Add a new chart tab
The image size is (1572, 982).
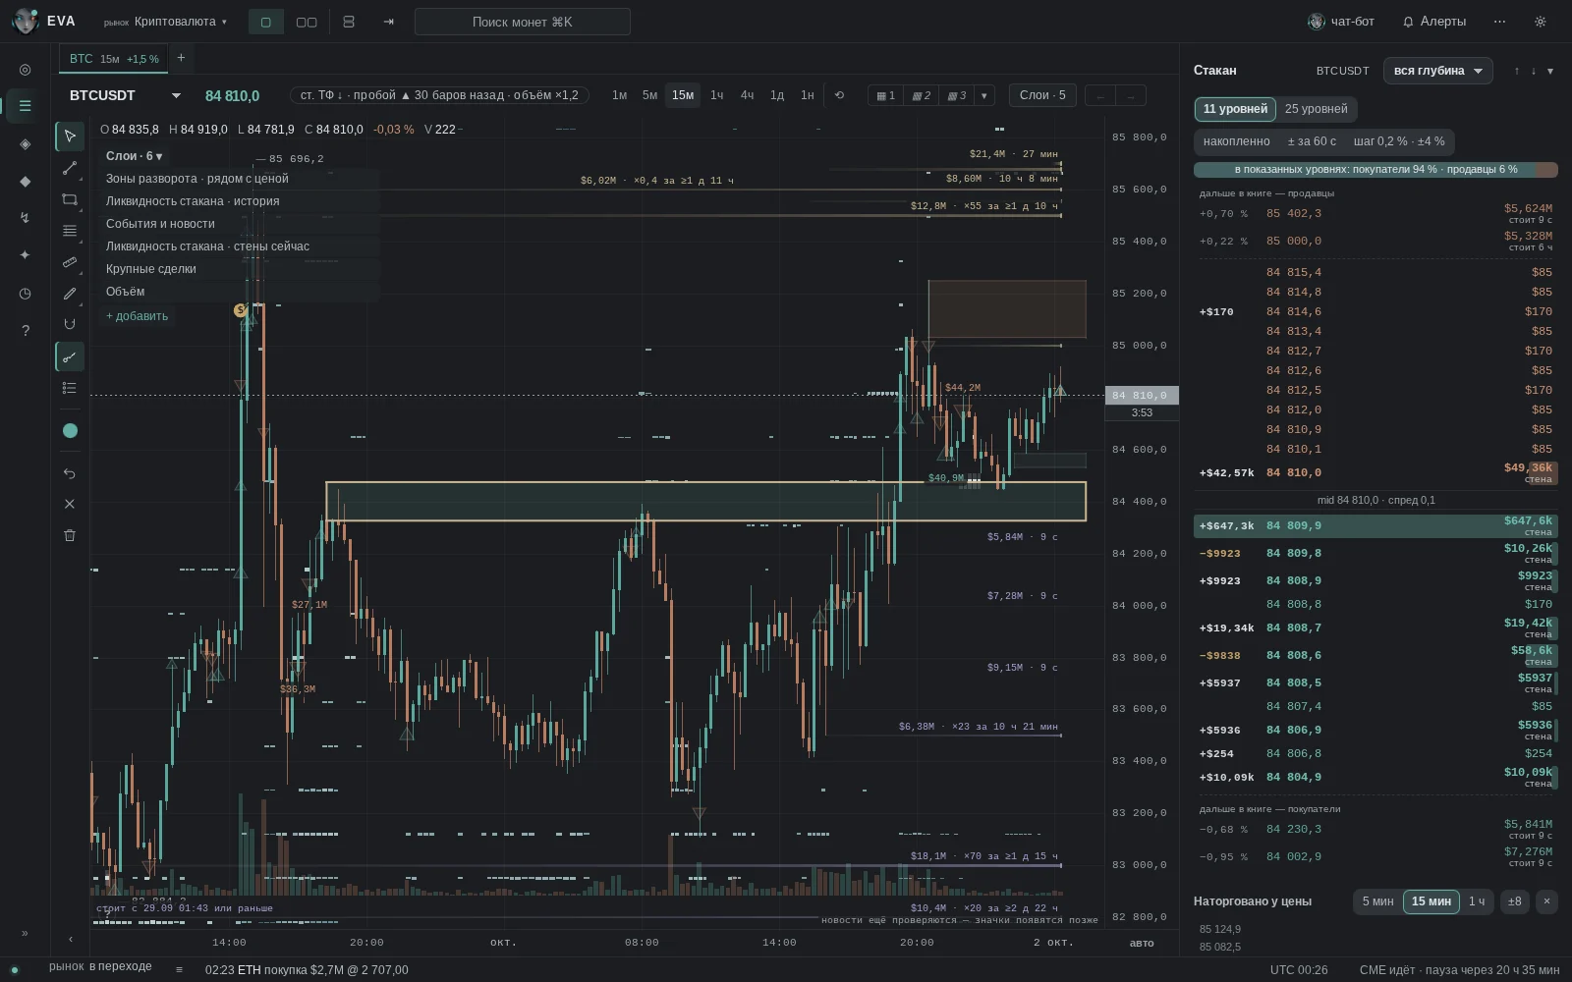click(181, 58)
